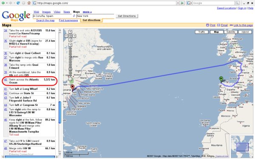This screenshot has height=159, width=255.
Task: Pan the map right arrow
Action: point(74,36)
